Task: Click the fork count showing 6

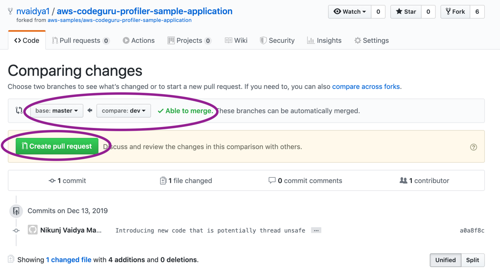Action: coord(477,12)
